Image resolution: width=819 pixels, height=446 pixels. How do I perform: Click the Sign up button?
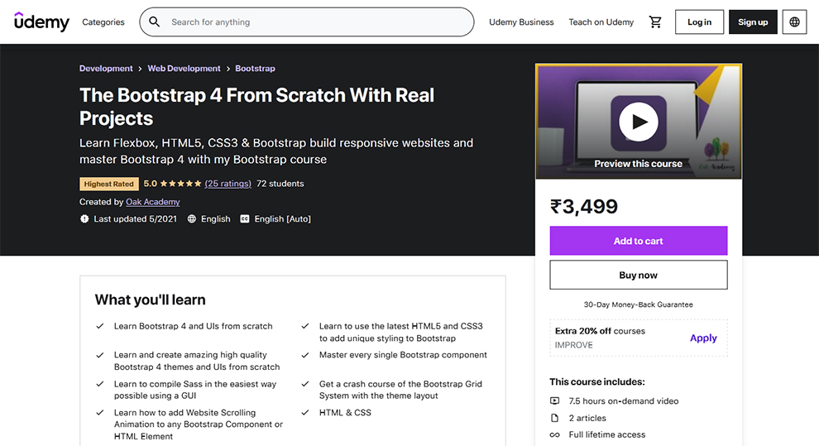753,22
